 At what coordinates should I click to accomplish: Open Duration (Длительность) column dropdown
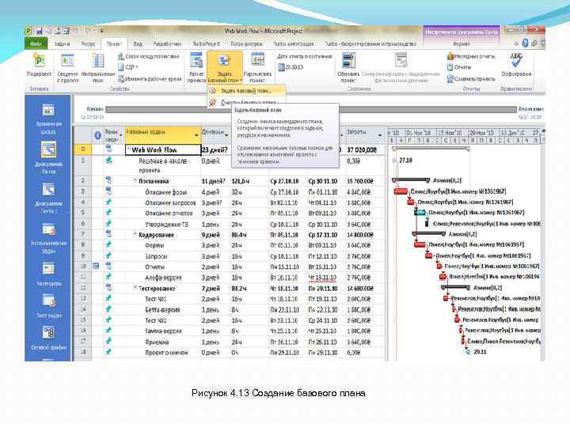226,135
